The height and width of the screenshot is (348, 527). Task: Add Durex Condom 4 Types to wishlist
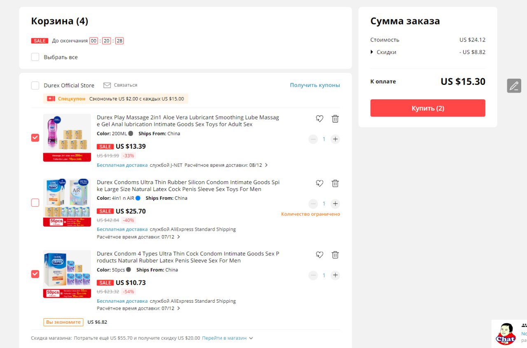(x=319, y=255)
